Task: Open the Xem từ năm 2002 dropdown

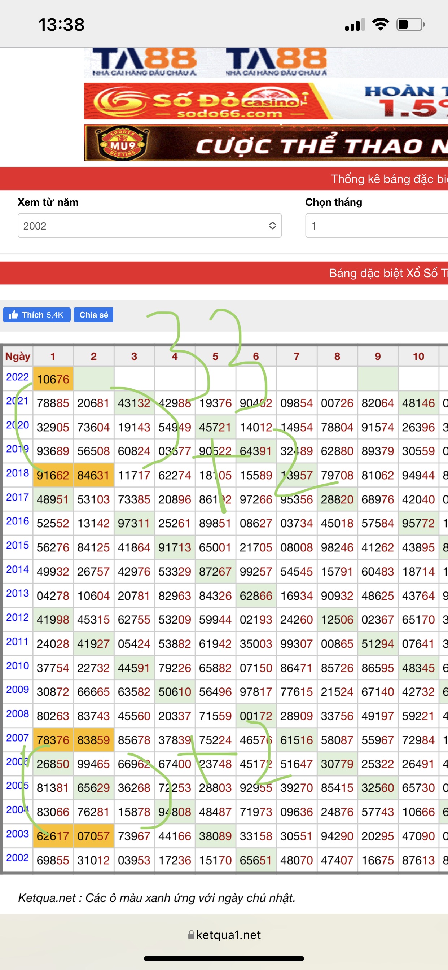Action: 149,226
